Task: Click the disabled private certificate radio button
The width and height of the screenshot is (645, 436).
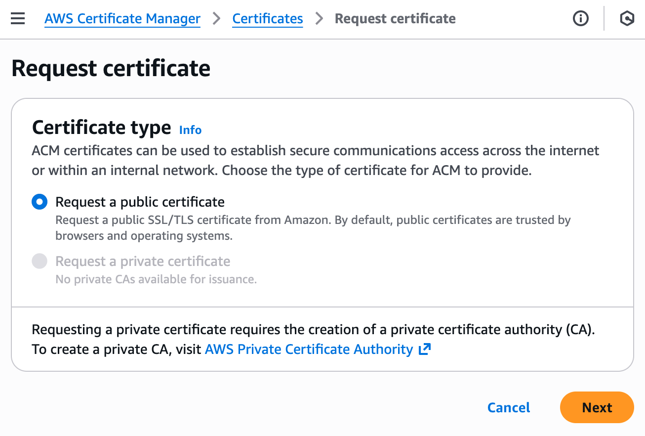Action: pyautogui.click(x=40, y=261)
